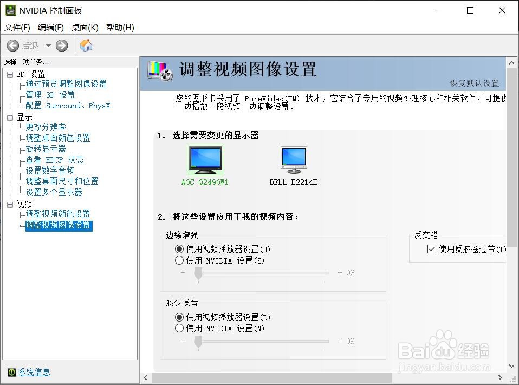Select 减少噪音 使用视频播放器设置(D) radio
The height and width of the screenshot is (385, 519).
click(179, 317)
